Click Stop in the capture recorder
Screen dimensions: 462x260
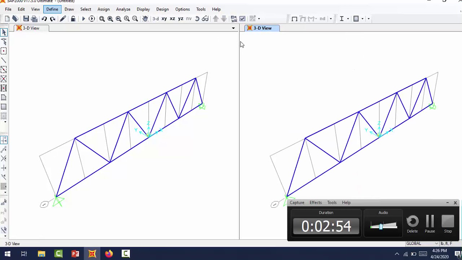click(448, 224)
